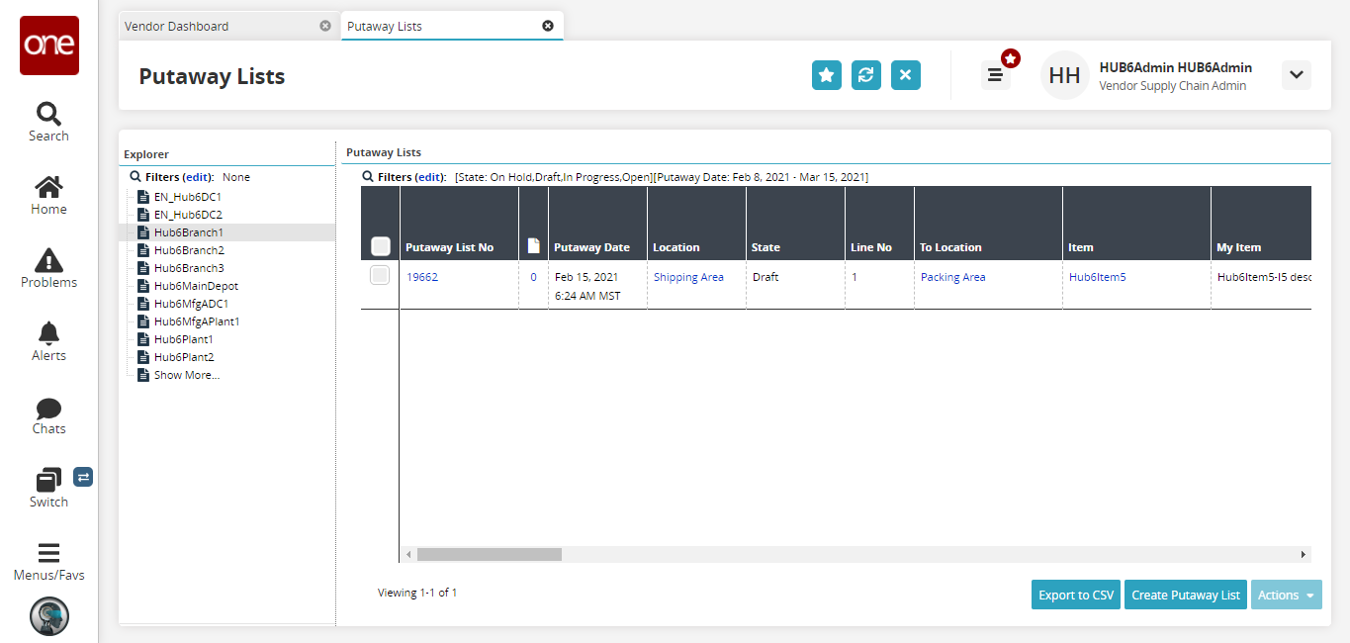
Task: Click Create Putaway List button
Action: tap(1185, 595)
